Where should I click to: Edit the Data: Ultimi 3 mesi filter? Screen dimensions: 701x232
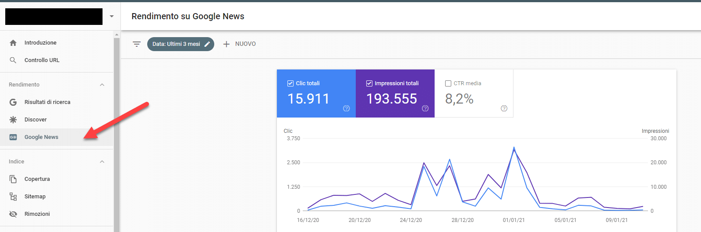(181, 44)
